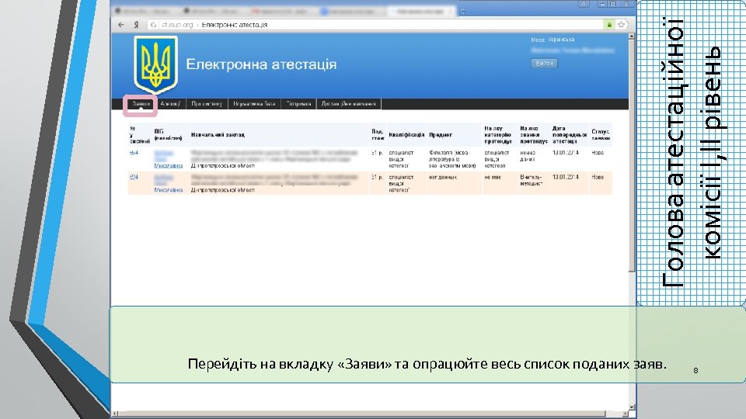This screenshot has width=746, height=419.
Task: Open the 'Заяви' tab
Action: [x=141, y=103]
